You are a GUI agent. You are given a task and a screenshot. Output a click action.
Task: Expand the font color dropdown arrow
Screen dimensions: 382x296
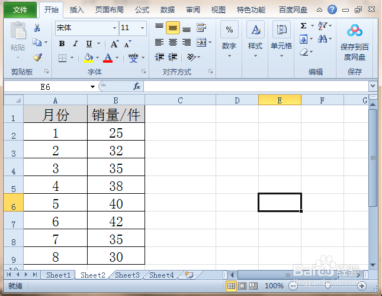[x=117, y=58]
